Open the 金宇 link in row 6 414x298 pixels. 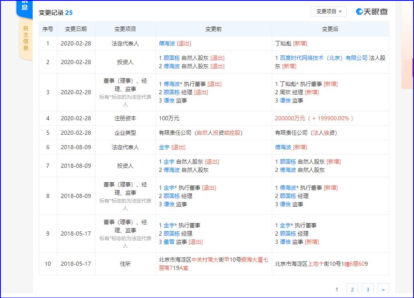(x=164, y=147)
